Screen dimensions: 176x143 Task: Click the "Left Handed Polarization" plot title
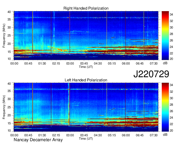point(86,80)
